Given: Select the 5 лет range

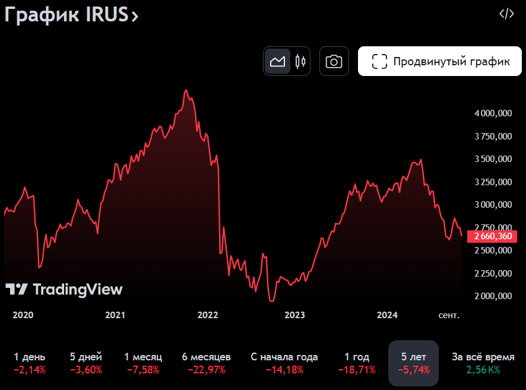Looking at the screenshot, I should coord(414,363).
